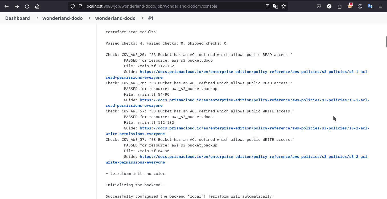Open first s3-1-acl-read-permissions guide link
The height and width of the screenshot is (199, 387).
click(254, 72)
